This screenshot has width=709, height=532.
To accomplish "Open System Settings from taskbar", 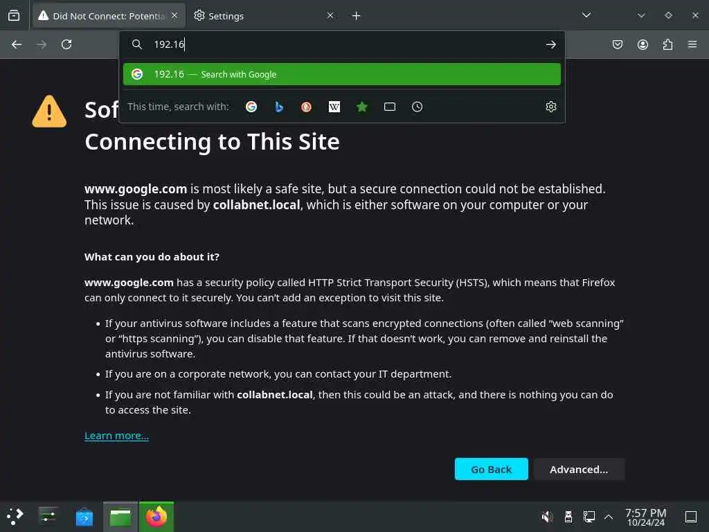I will point(48,516).
